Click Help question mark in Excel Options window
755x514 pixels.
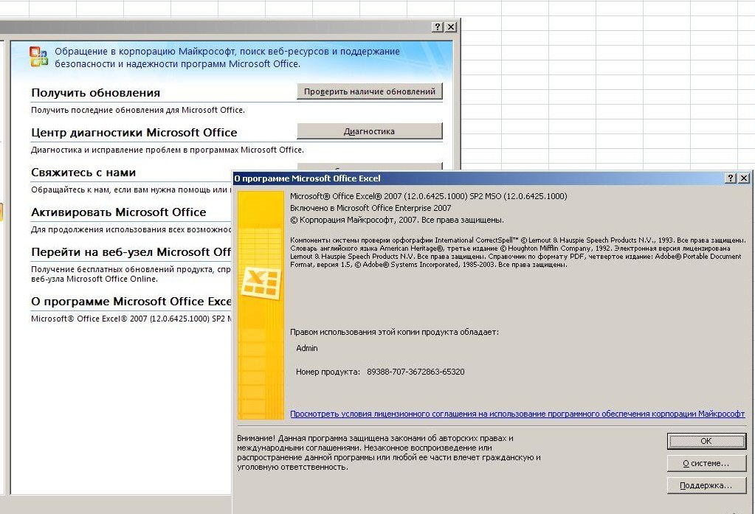438,27
